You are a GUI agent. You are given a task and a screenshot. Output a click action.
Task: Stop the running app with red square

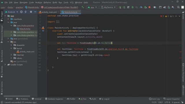(149, 7)
